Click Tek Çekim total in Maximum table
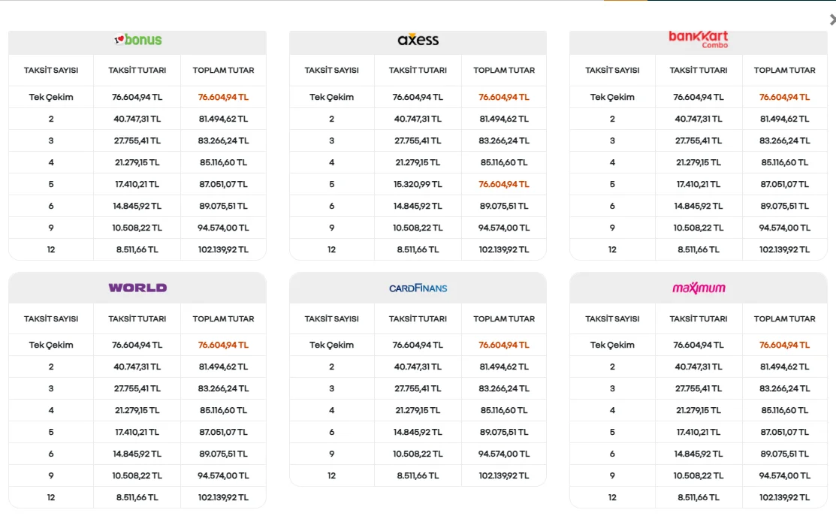The width and height of the screenshot is (836, 519). tap(784, 345)
